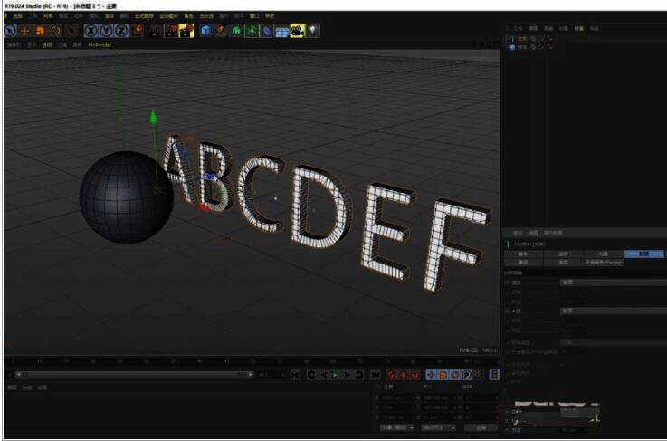Screen dimensions: 667x441
Task: Add a Cube primitive from toolbar
Action: (x=206, y=31)
